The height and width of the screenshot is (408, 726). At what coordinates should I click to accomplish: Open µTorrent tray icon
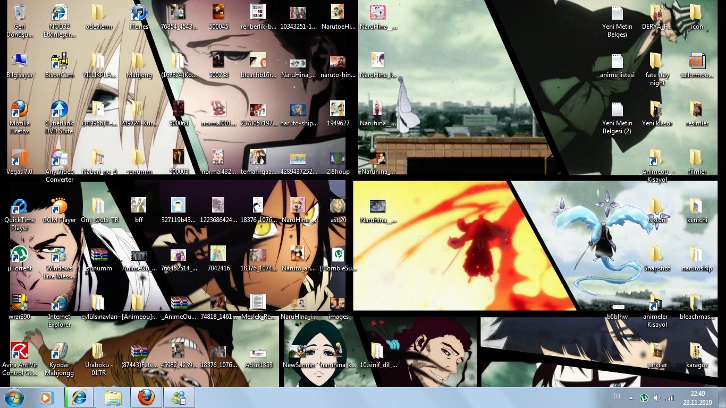644,397
